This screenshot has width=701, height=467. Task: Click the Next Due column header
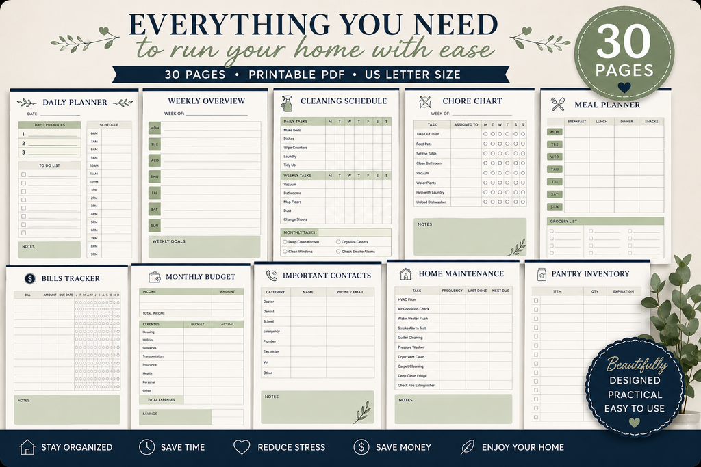click(500, 290)
